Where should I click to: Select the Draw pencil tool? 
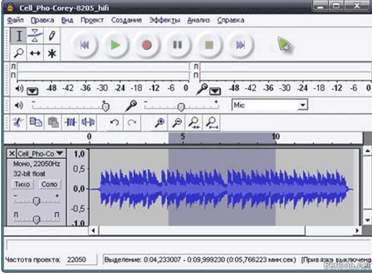point(51,36)
